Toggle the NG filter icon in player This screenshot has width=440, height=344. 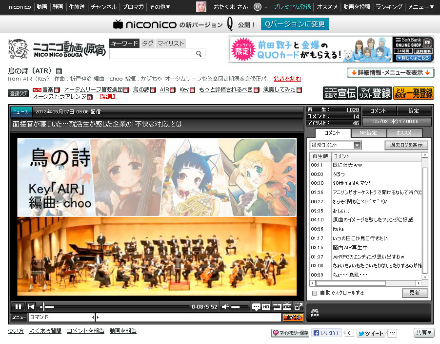click(266, 307)
